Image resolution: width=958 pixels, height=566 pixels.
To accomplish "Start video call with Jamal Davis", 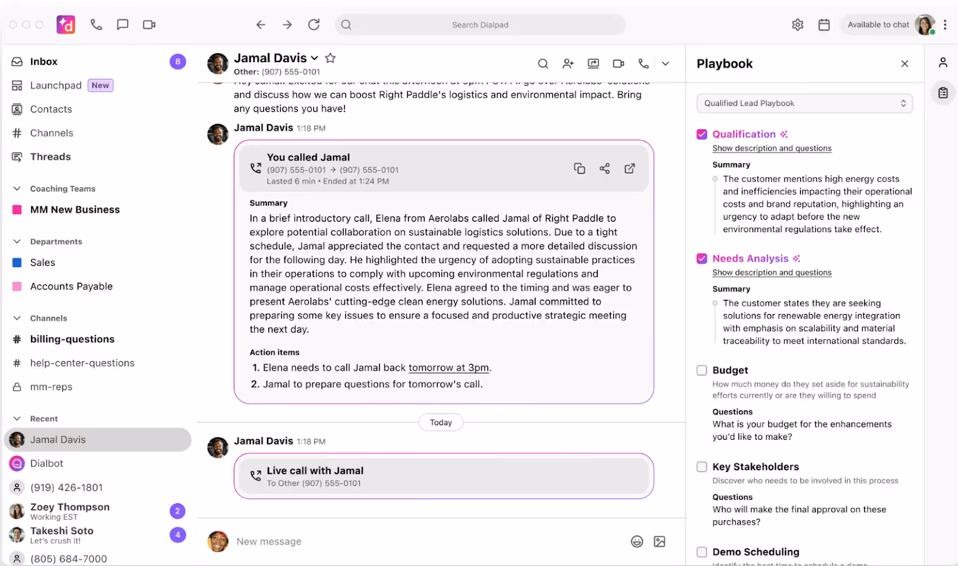I will pyautogui.click(x=619, y=63).
